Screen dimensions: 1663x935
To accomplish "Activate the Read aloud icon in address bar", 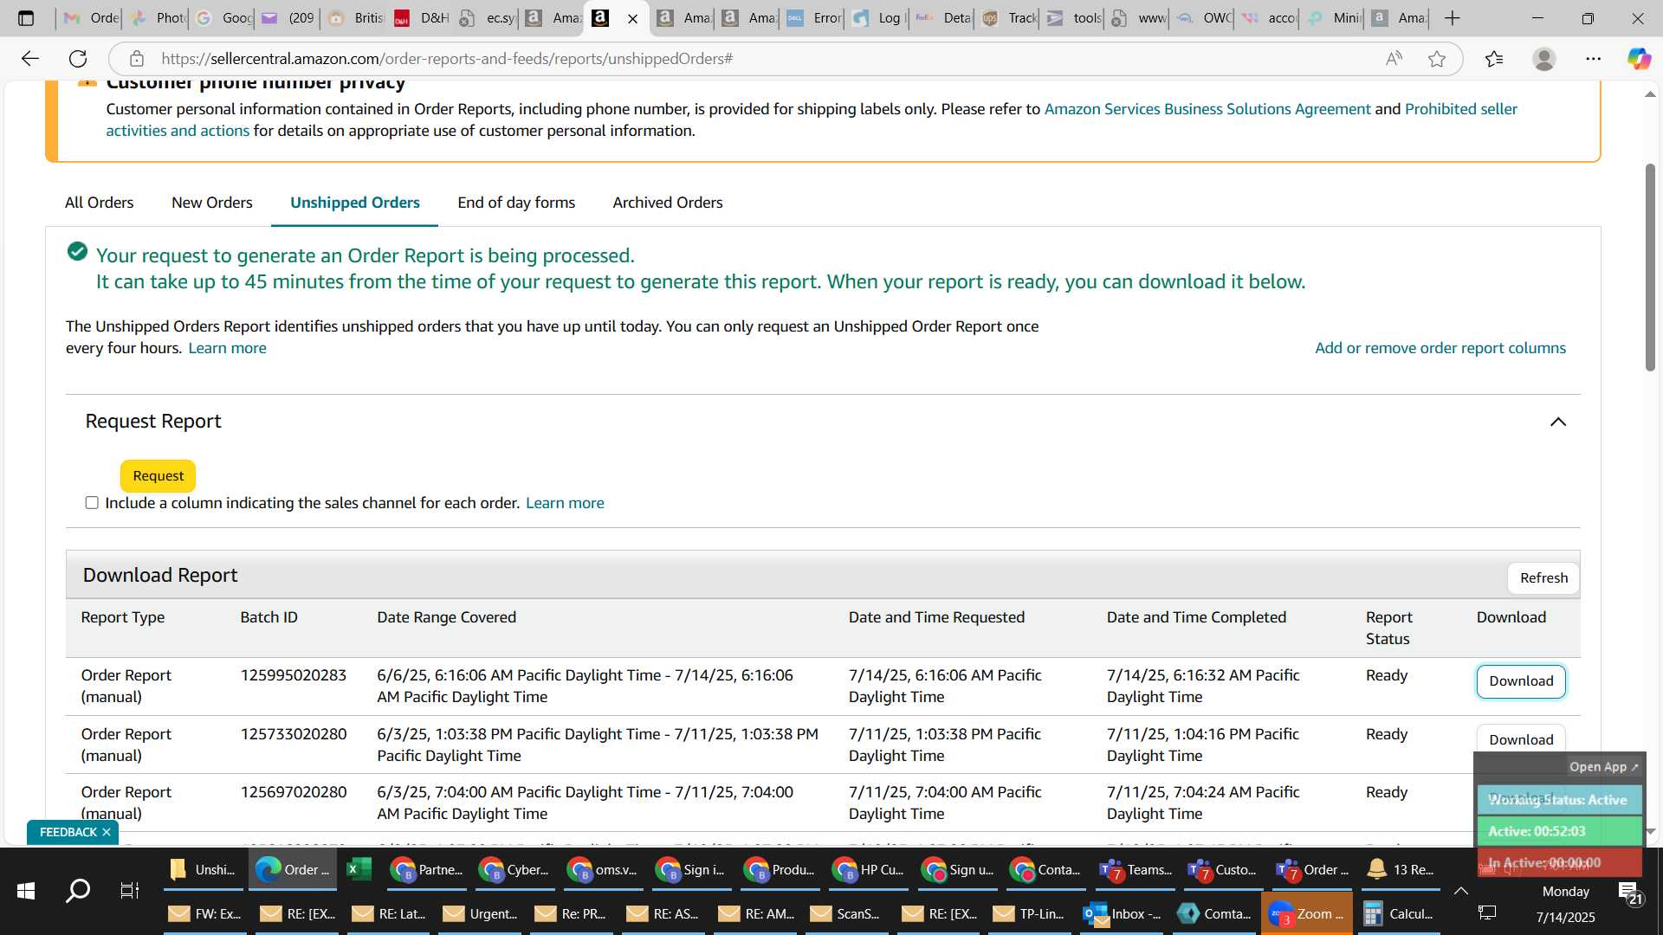I will (x=1394, y=58).
